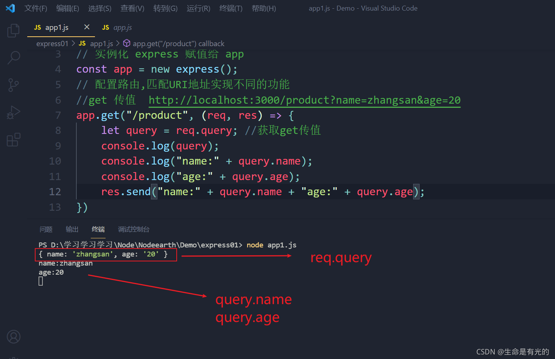Image resolution: width=555 pixels, height=359 pixels.
Task: Open the Search view in activity bar
Action: tap(13, 58)
